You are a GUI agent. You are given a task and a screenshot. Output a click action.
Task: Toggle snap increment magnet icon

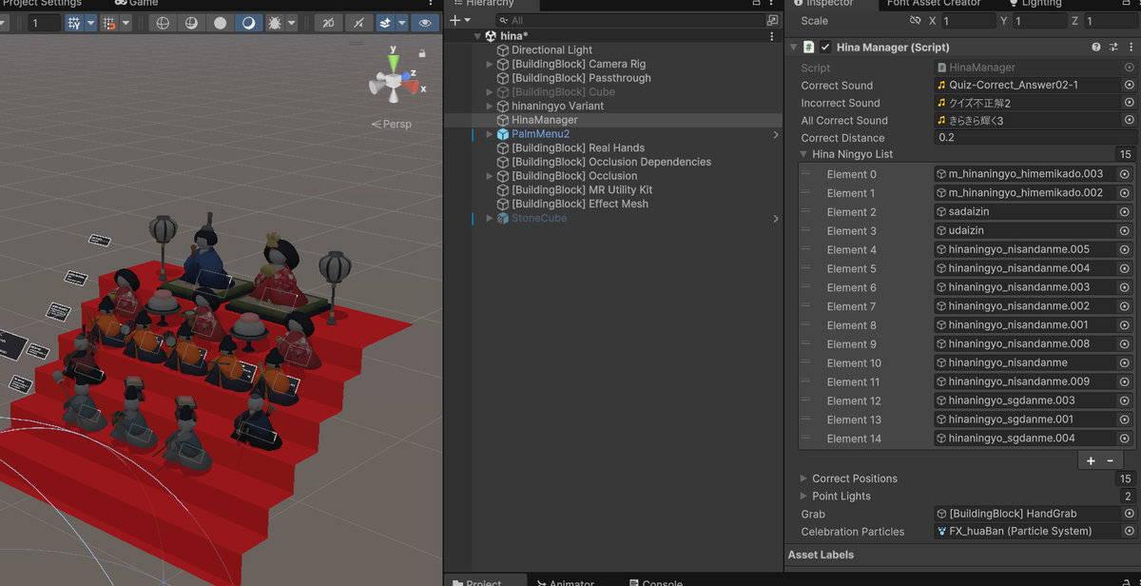point(108,23)
